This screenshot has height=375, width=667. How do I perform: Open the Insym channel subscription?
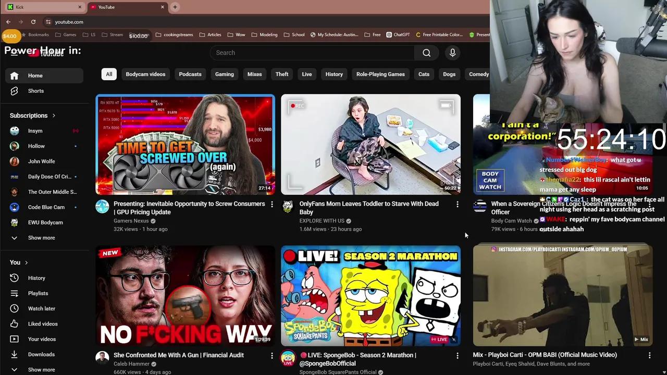pyautogui.click(x=44, y=131)
